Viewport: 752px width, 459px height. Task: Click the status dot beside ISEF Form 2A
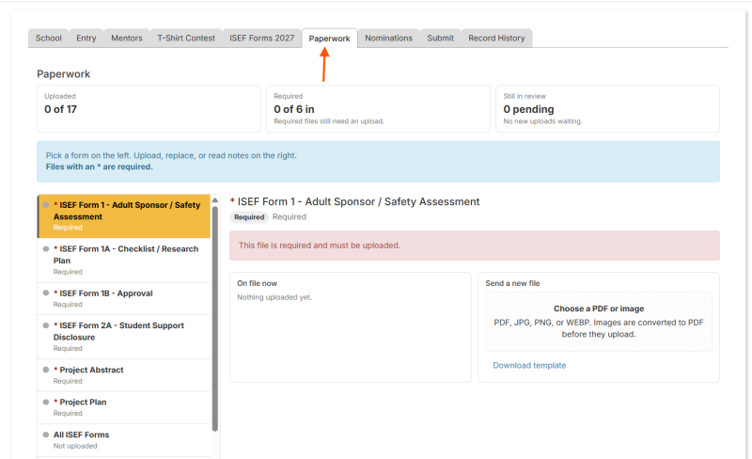[x=46, y=325]
